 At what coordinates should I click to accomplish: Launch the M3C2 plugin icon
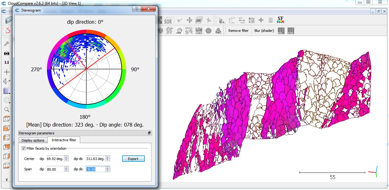tap(189, 31)
